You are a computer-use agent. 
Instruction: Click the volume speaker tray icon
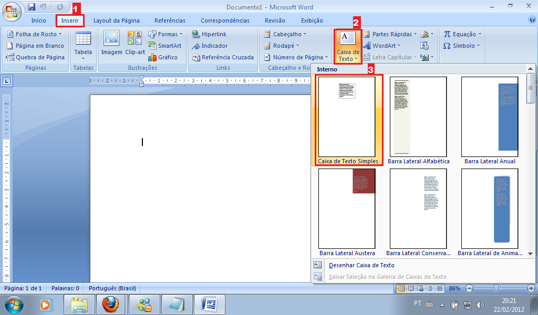[480, 304]
